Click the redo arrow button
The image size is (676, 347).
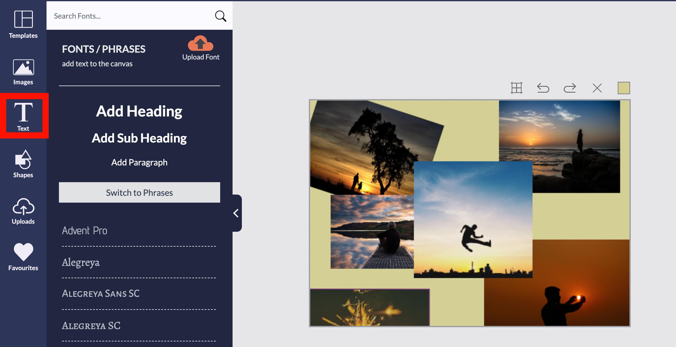pyautogui.click(x=569, y=87)
